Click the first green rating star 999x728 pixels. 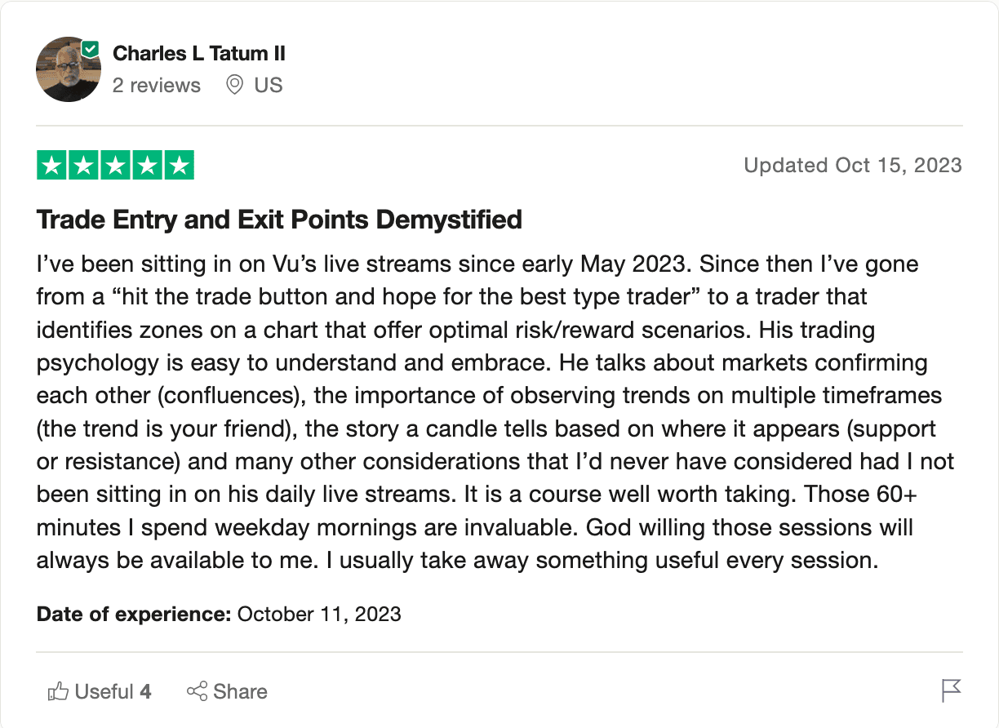(52, 166)
